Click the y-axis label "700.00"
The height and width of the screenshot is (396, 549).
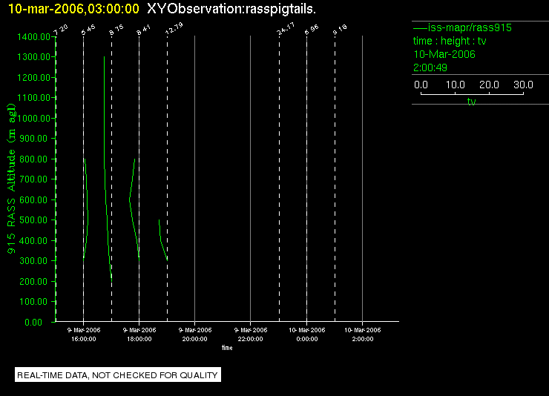pyautogui.click(x=33, y=179)
